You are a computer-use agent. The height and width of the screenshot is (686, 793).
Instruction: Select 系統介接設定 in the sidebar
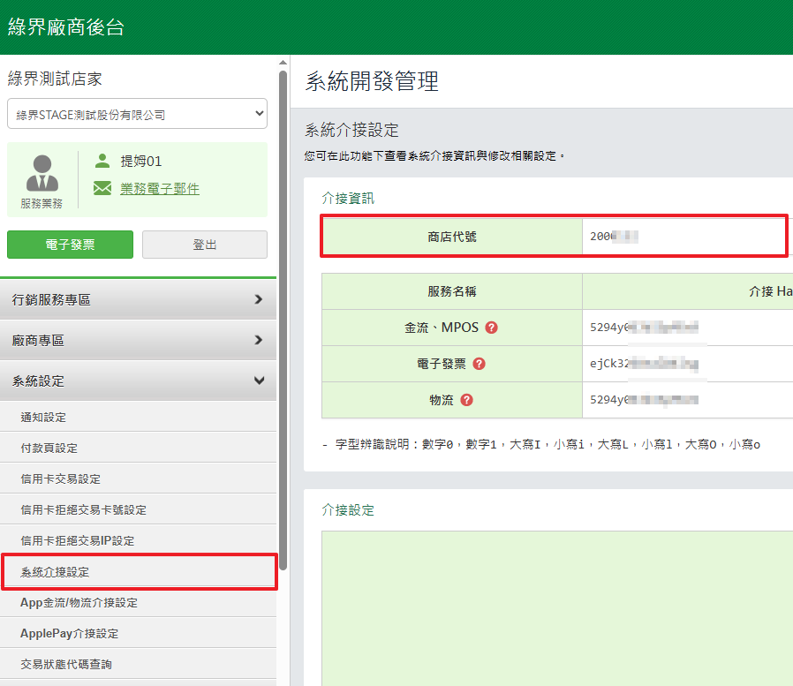[140, 572]
